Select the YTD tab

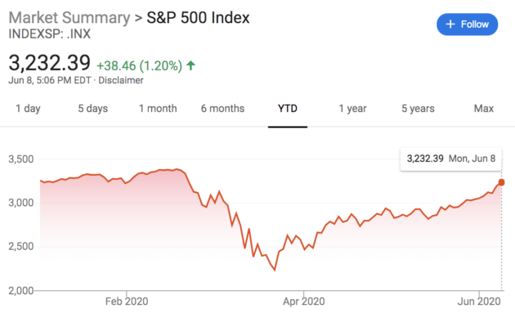(288, 109)
